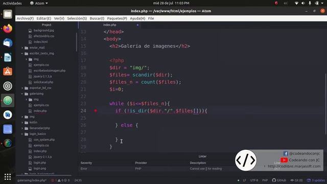This screenshot has height=184, width=327.
Task: Open the Paquetes(P) menu
Action: click(x=117, y=18)
